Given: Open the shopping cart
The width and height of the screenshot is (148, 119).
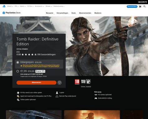Looking at the screenshot, I should 140,7.
